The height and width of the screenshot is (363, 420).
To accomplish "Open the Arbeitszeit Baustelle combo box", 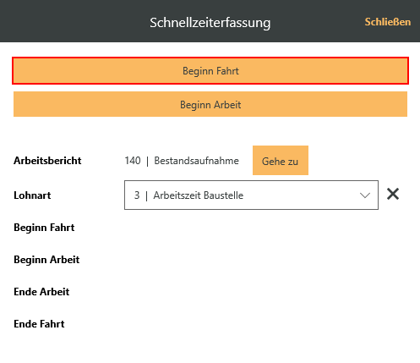I will 251,195.
